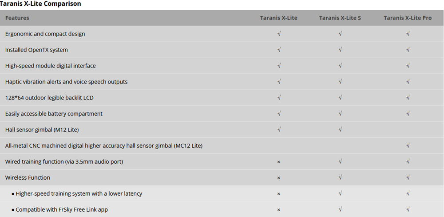This screenshot has height=217, width=444.
Task: Click the Taranis X-Lite S column header
Action: [340, 18]
